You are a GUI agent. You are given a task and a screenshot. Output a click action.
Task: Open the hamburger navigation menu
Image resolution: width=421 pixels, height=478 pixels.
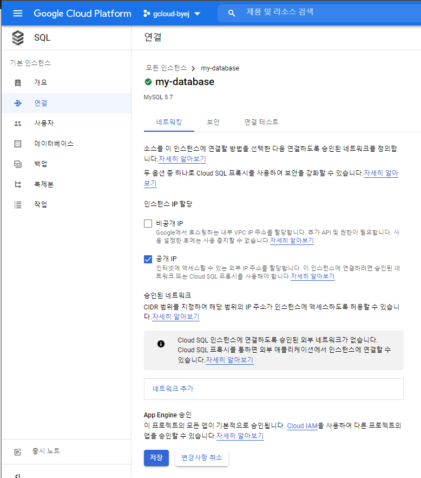18,13
